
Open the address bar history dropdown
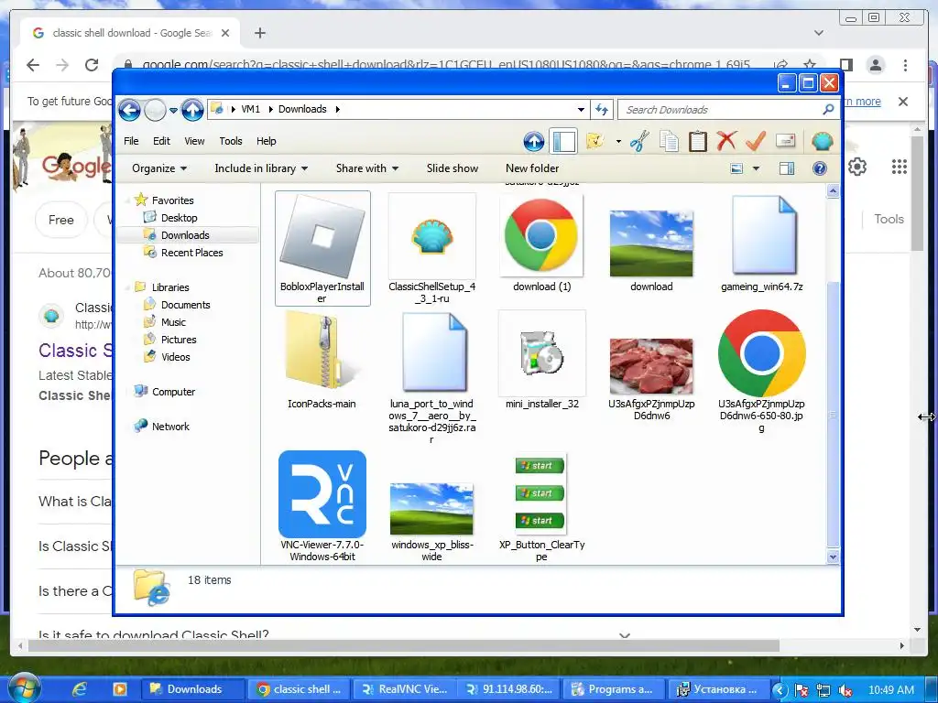580,110
